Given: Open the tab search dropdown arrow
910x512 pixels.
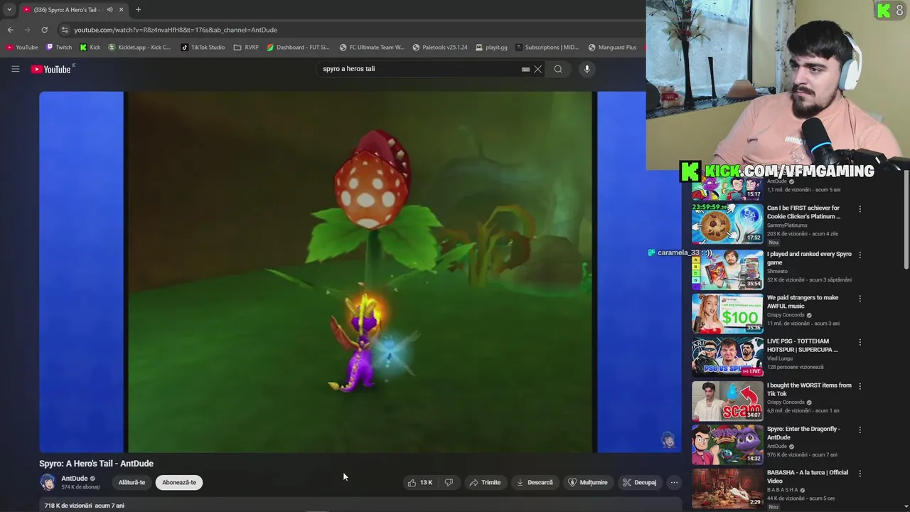Looking at the screenshot, I should click(x=9, y=10).
